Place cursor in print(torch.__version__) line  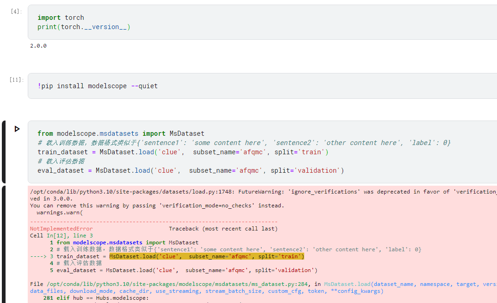[x=84, y=27]
